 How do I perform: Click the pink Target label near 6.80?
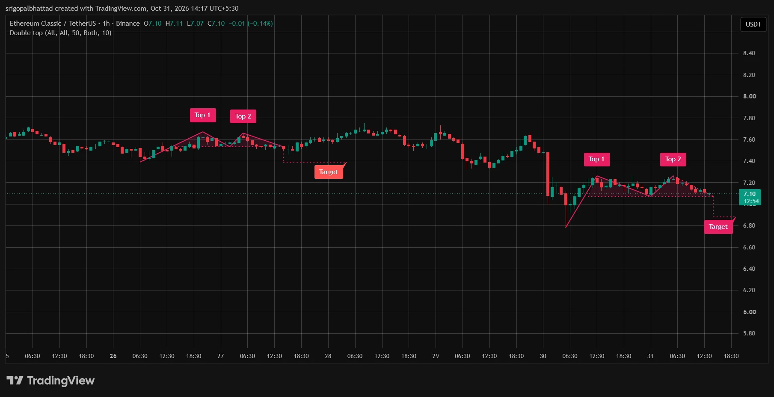(x=718, y=227)
